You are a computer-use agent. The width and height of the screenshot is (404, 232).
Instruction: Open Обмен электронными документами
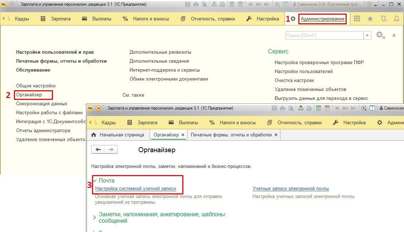pos(169,79)
